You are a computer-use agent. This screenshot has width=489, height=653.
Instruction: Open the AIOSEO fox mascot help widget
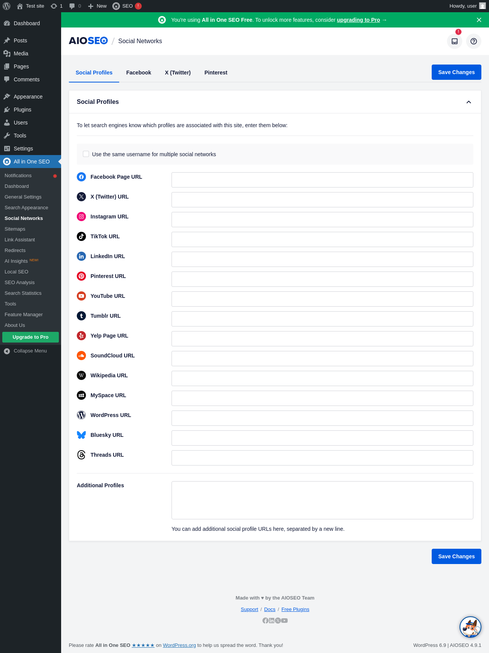pyautogui.click(x=470, y=627)
